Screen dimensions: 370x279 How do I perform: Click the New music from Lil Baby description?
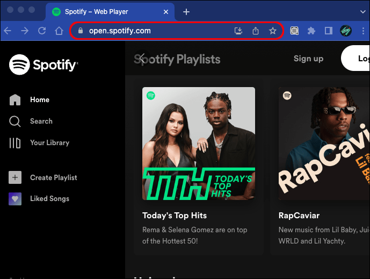click(x=324, y=235)
